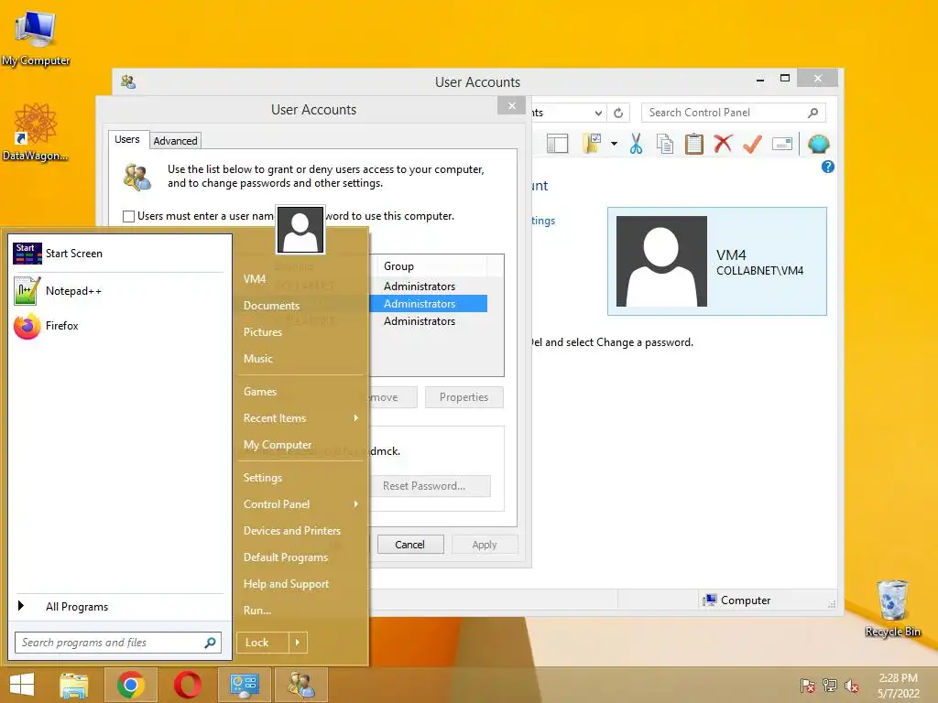
Task: Close the inner User Accounts dialog
Action: click(x=511, y=106)
